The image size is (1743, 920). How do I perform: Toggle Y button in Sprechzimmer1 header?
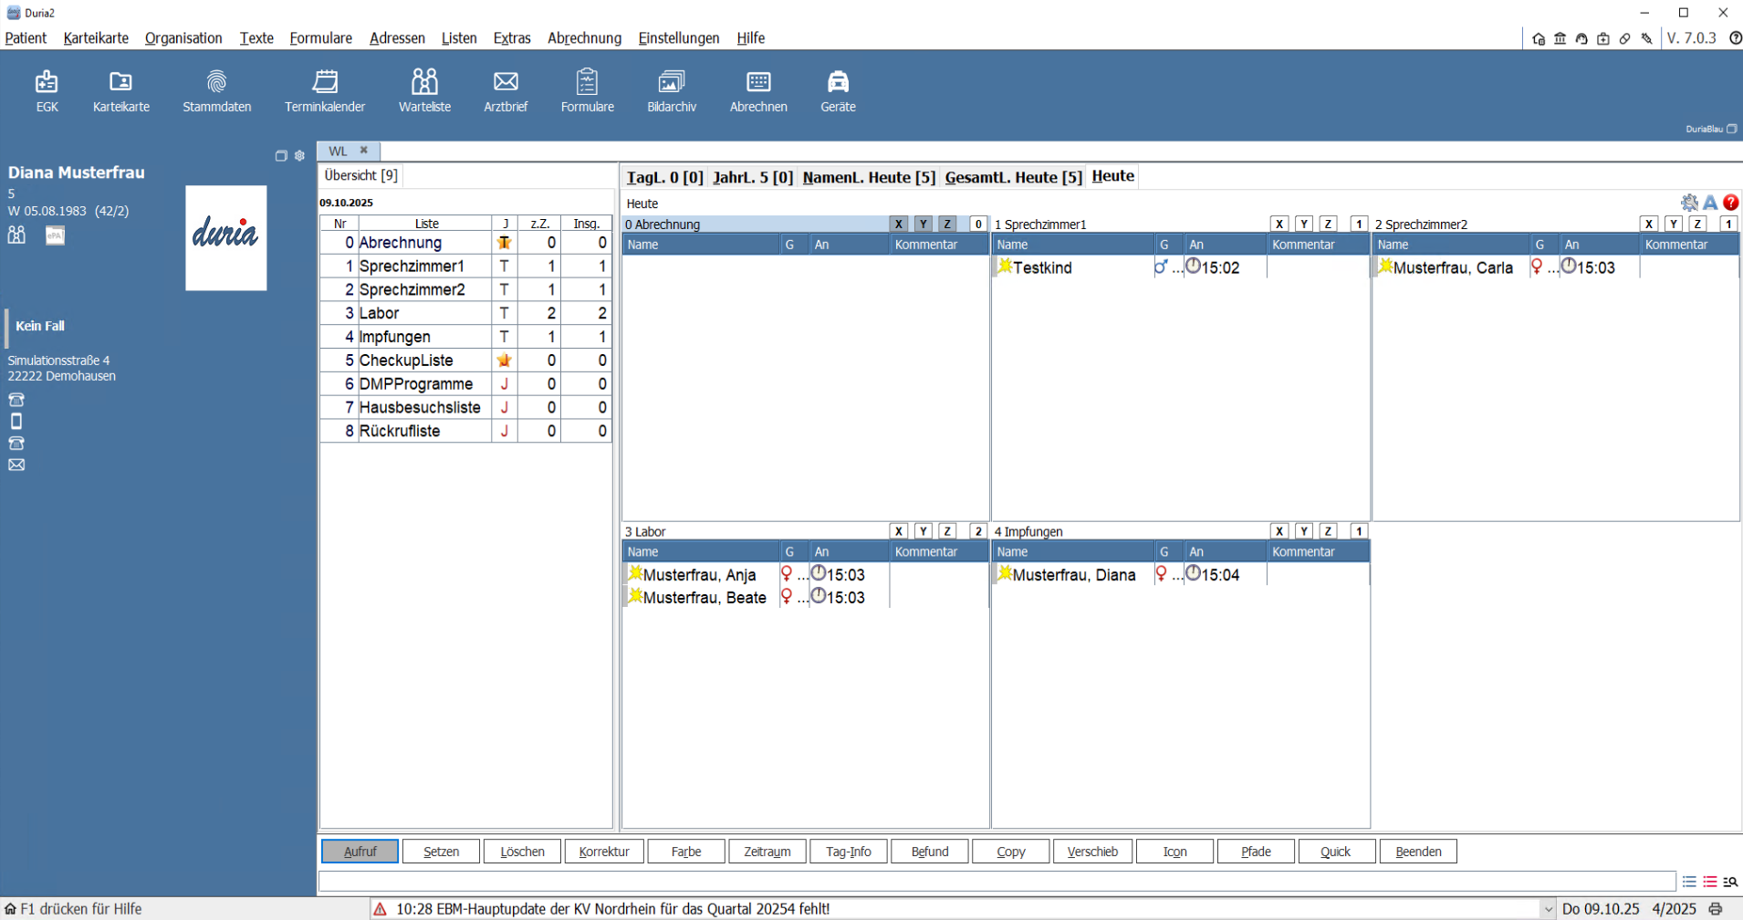(x=1304, y=225)
